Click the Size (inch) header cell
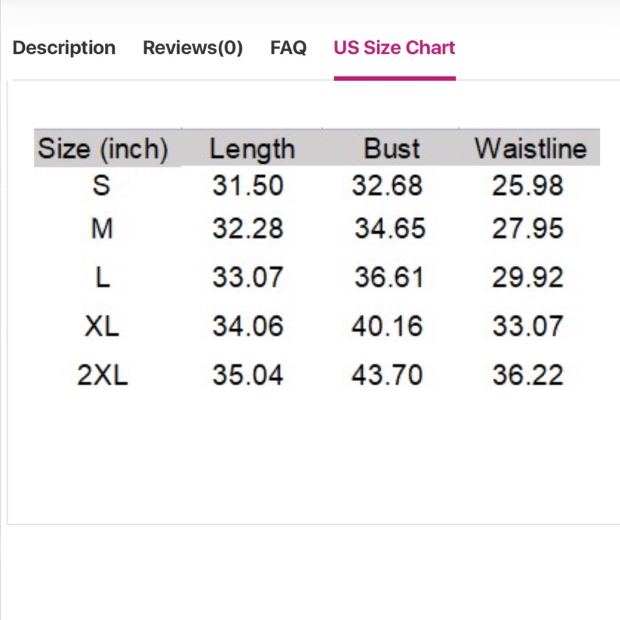620x620 pixels. pos(103,149)
